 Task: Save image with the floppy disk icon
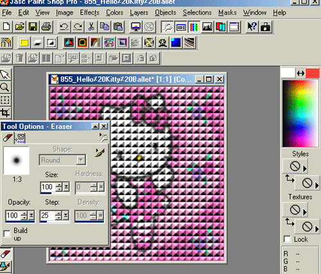point(33,27)
